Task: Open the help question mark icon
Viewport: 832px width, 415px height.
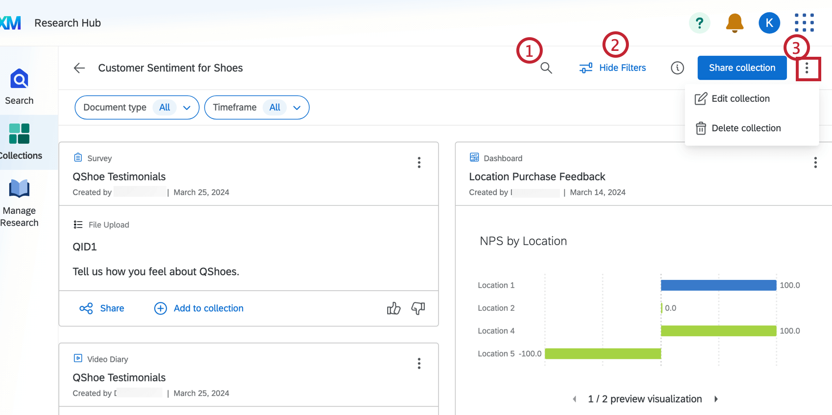Action: [x=699, y=23]
